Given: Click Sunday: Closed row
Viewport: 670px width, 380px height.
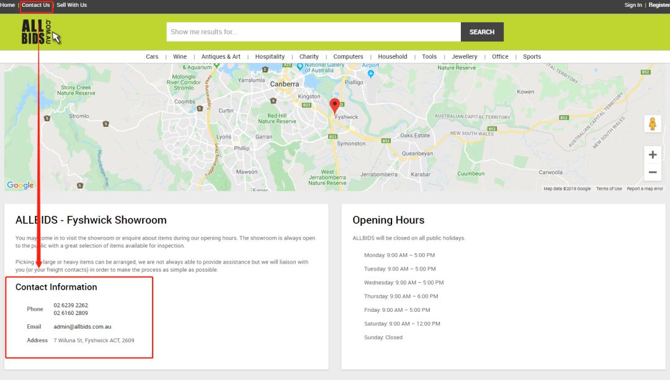Looking at the screenshot, I should point(383,337).
